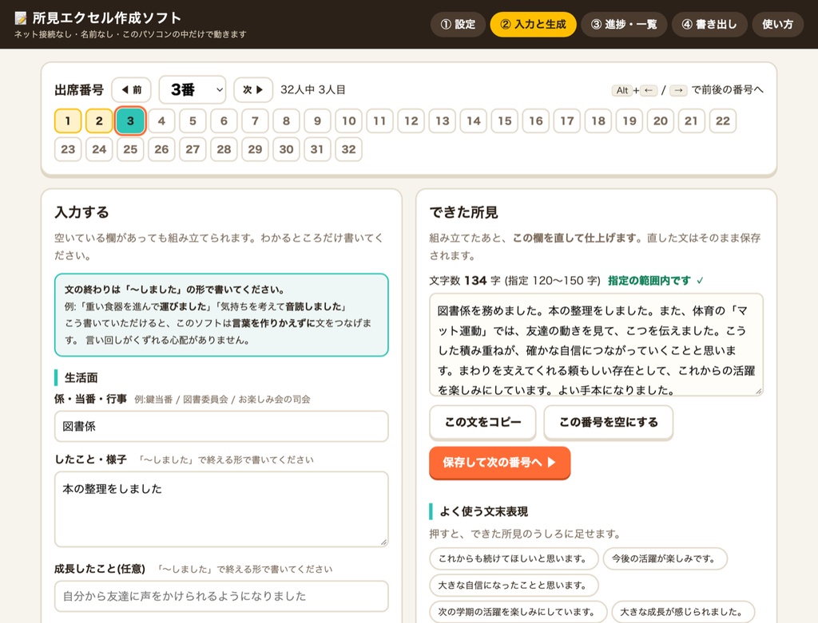The width and height of the screenshot is (818, 623).
Task: Select attendance number 17
Action: point(567,120)
